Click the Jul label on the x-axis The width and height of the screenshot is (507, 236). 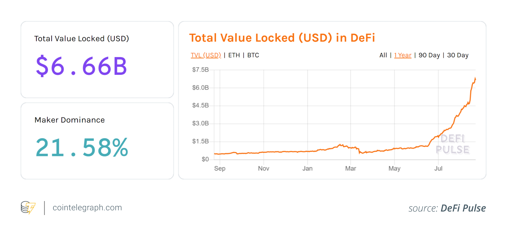click(438, 169)
